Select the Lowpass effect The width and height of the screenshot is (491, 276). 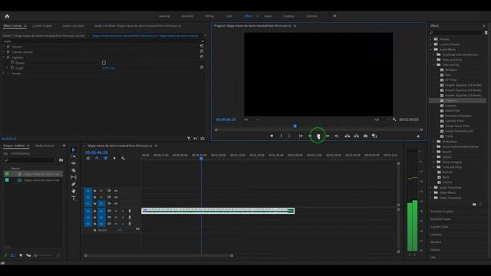click(x=450, y=106)
